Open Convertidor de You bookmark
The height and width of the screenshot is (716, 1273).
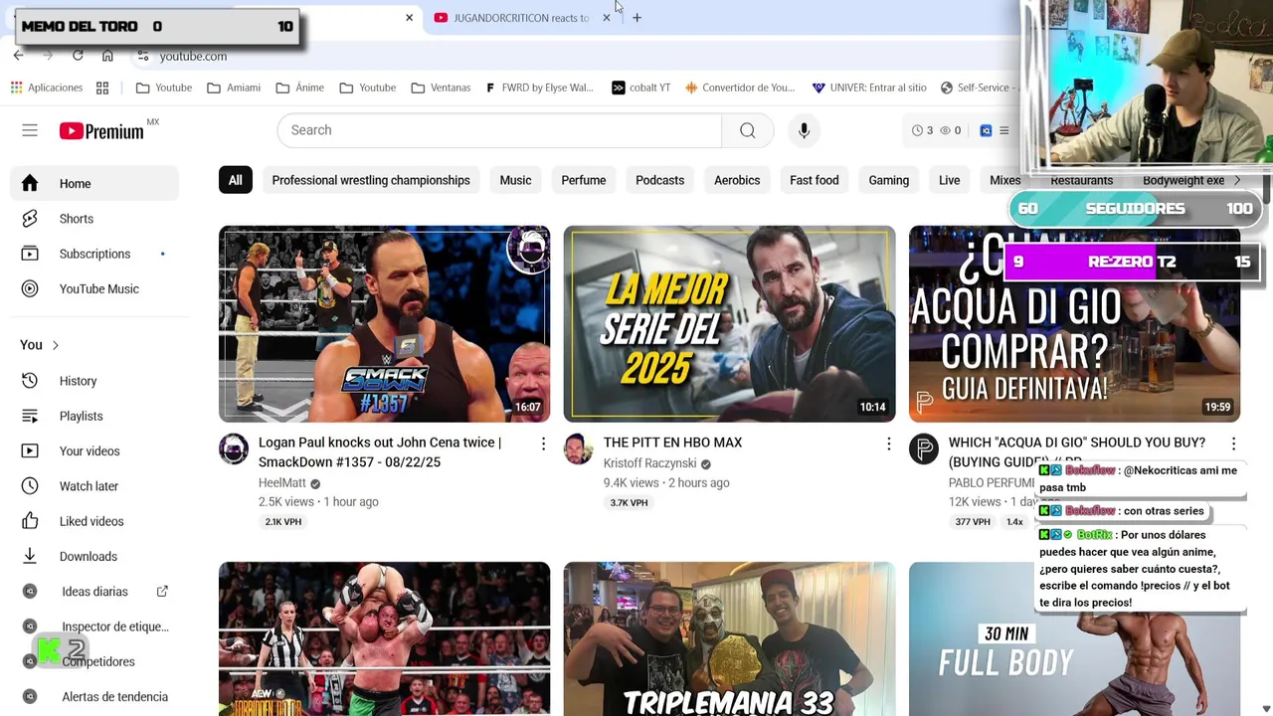click(739, 88)
